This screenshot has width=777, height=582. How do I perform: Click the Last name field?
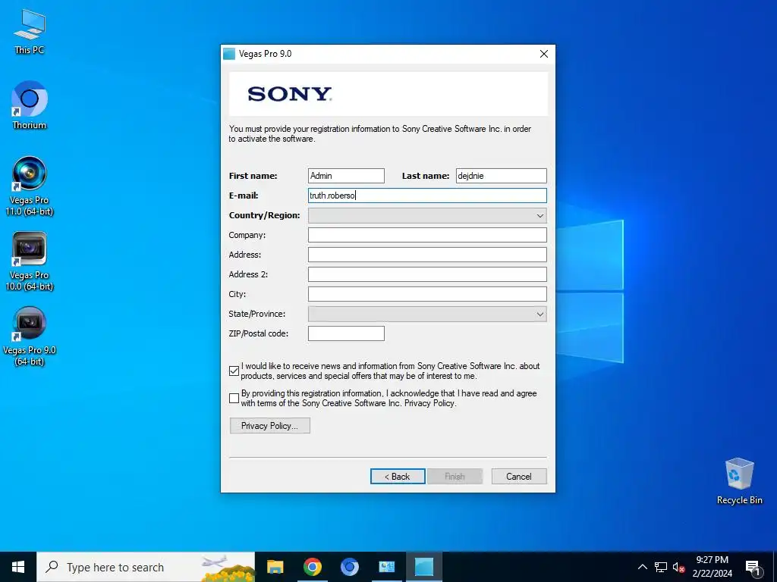coord(501,176)
